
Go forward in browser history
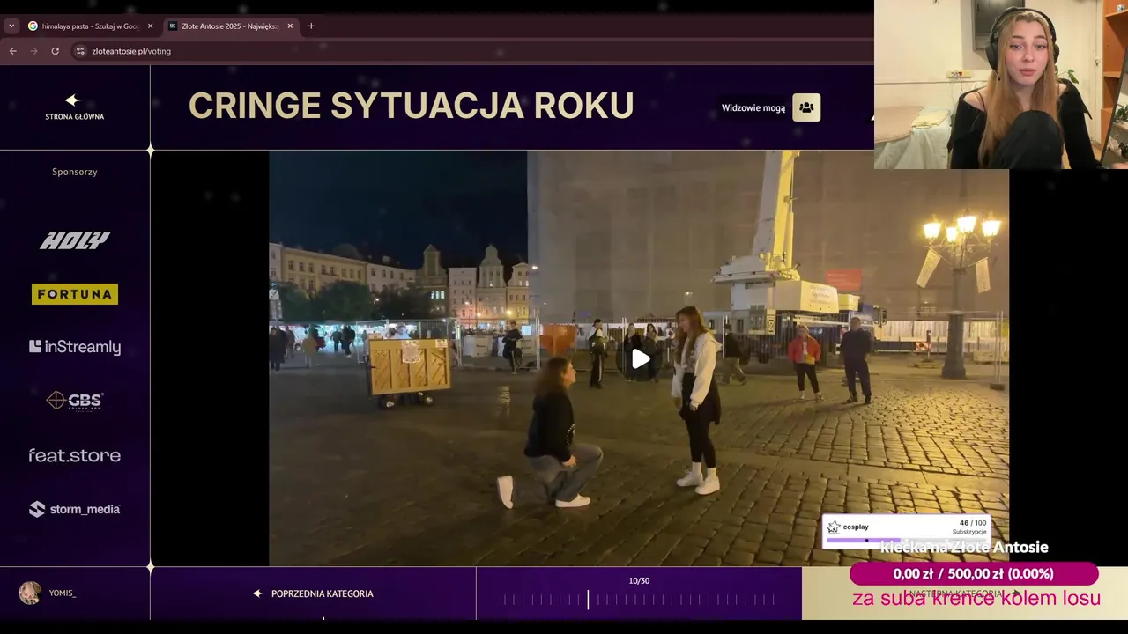pos(33,51)
